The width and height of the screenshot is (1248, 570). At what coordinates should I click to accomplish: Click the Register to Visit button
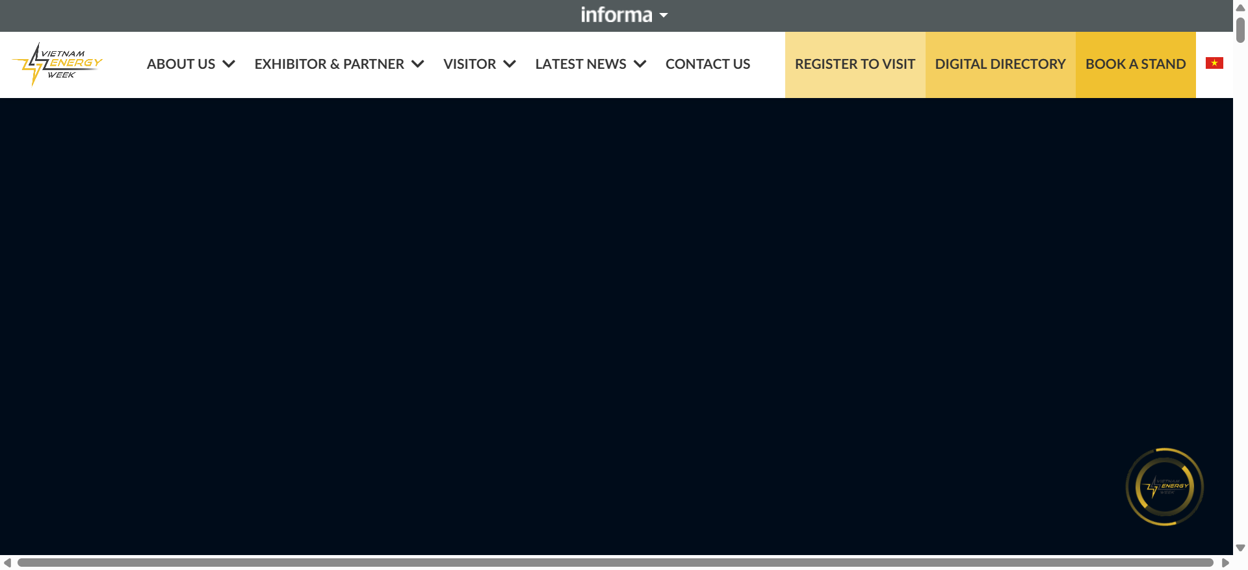[855, 65]
